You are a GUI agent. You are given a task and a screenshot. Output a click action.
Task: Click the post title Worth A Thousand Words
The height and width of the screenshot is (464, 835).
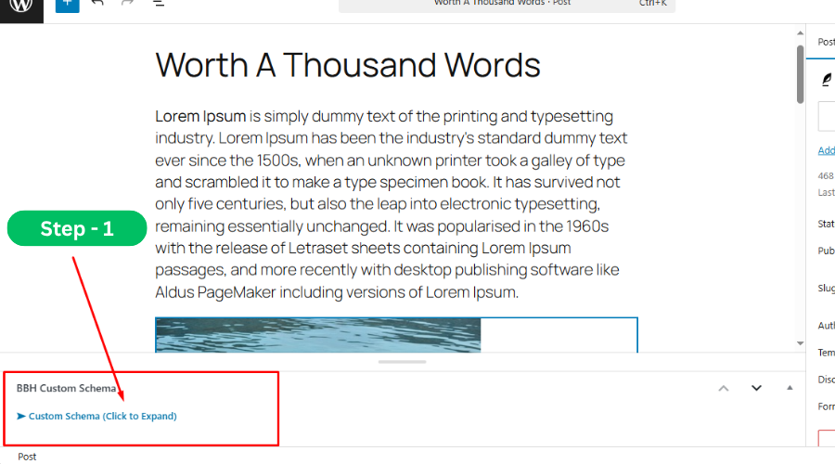(x=348, y=65)
